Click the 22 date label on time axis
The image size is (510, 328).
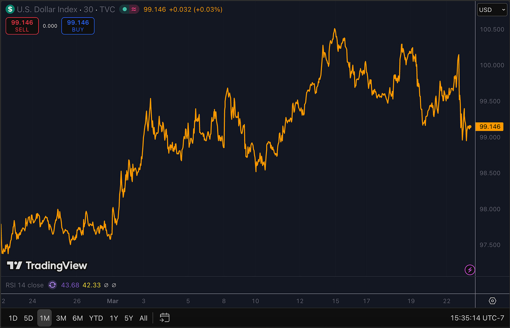[x=447, y=301]
